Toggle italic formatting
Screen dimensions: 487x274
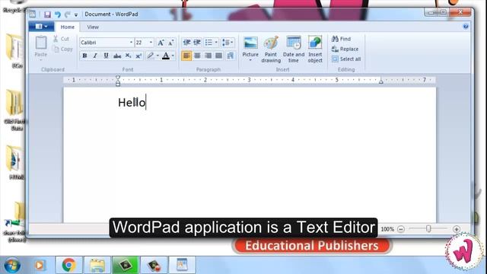click(x=95, y=56)
